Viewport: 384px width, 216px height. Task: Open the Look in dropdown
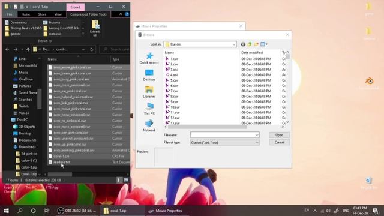(x=233, y=44)
